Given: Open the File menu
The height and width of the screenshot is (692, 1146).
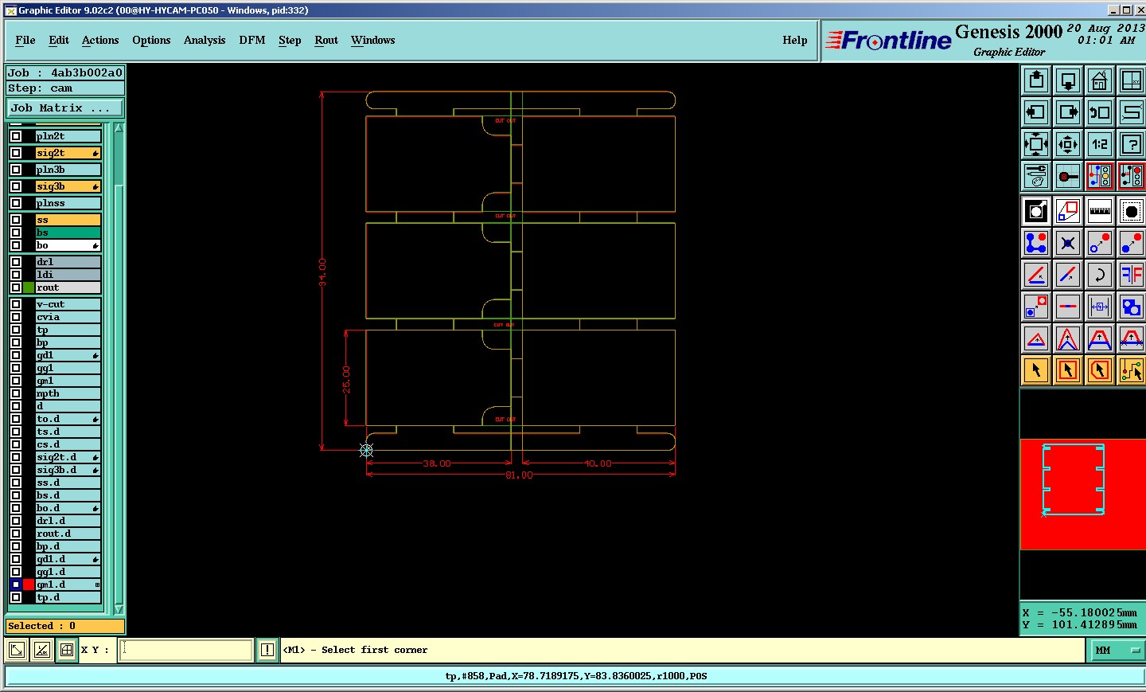Looking at the screenshot, I should (25, 40).
